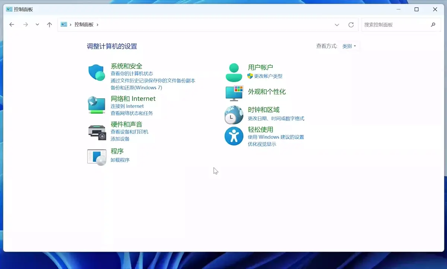
Task: Open 查看设备和打印机 link
Action: tap(129, 132)
